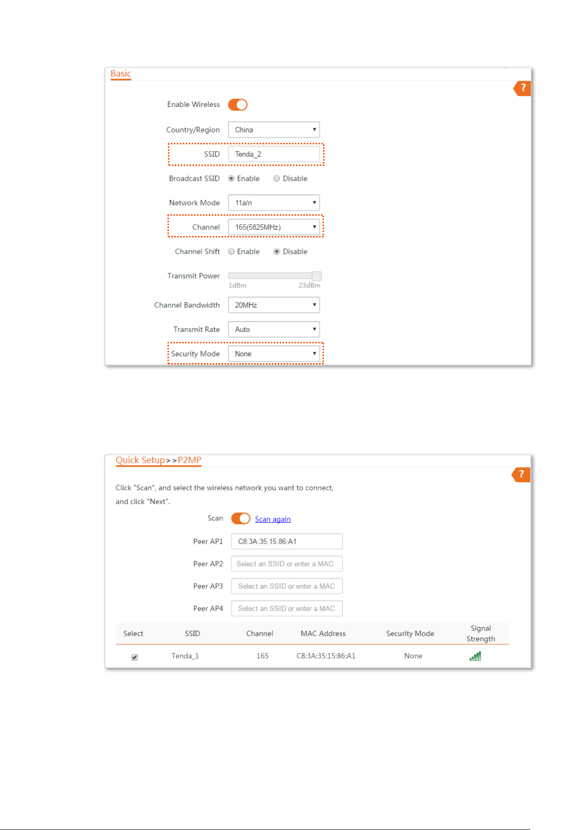
Task: Toggle the Enable Wireless switch
Action: click(x=238, y=105)
